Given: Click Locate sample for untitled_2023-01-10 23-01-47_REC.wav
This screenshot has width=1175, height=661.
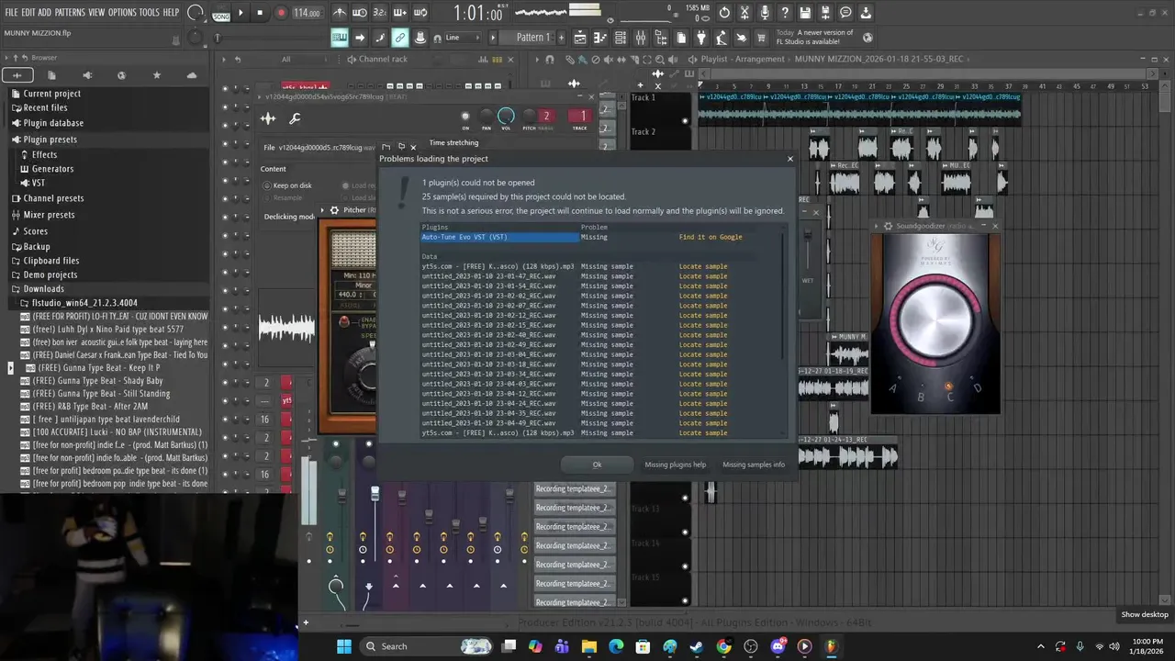Looking at the screenshot, I should [x=703, y=276].
